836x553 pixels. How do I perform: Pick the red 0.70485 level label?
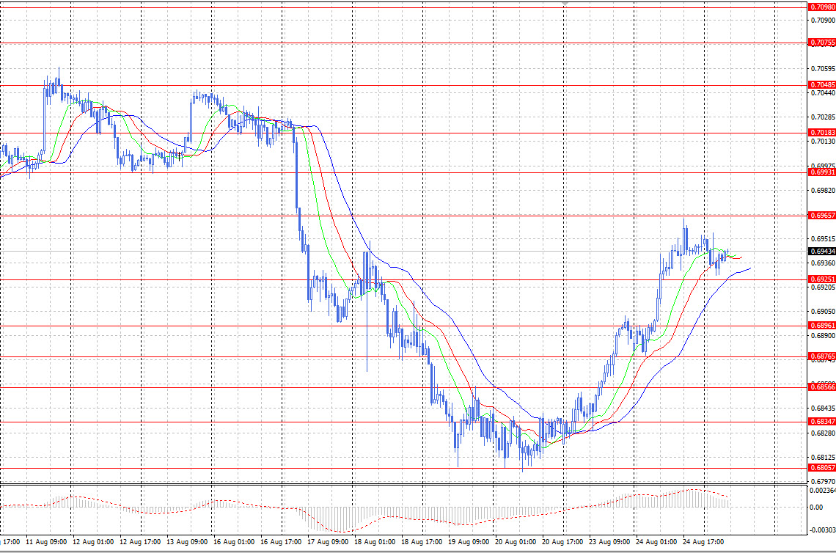pos(822,85)
